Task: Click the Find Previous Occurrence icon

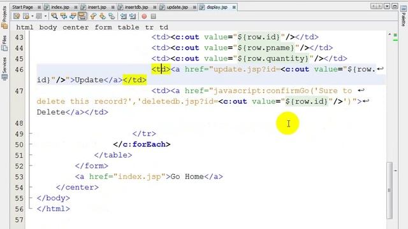Action: [x=64, y=17]
